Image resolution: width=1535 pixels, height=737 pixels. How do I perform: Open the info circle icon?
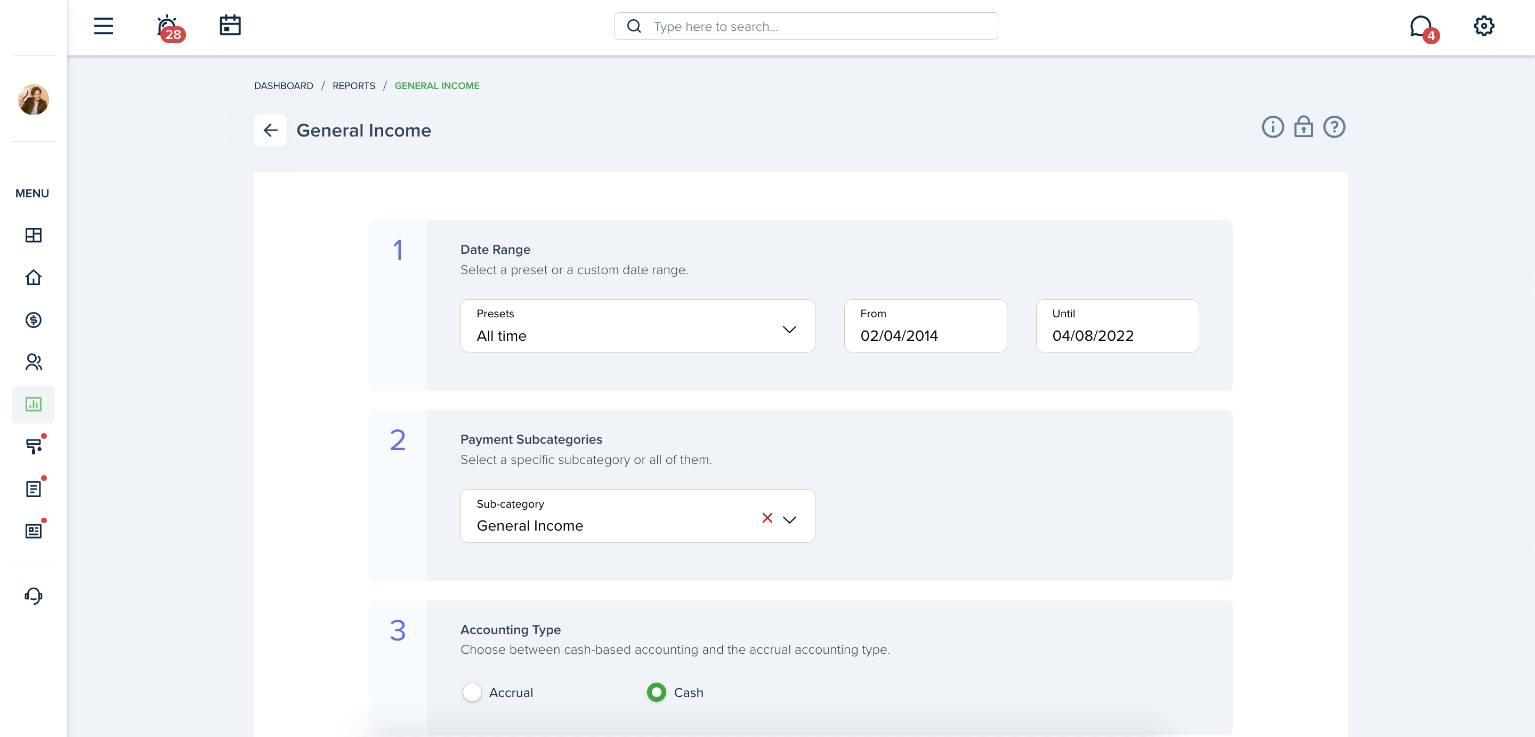tap(1272, 127)
